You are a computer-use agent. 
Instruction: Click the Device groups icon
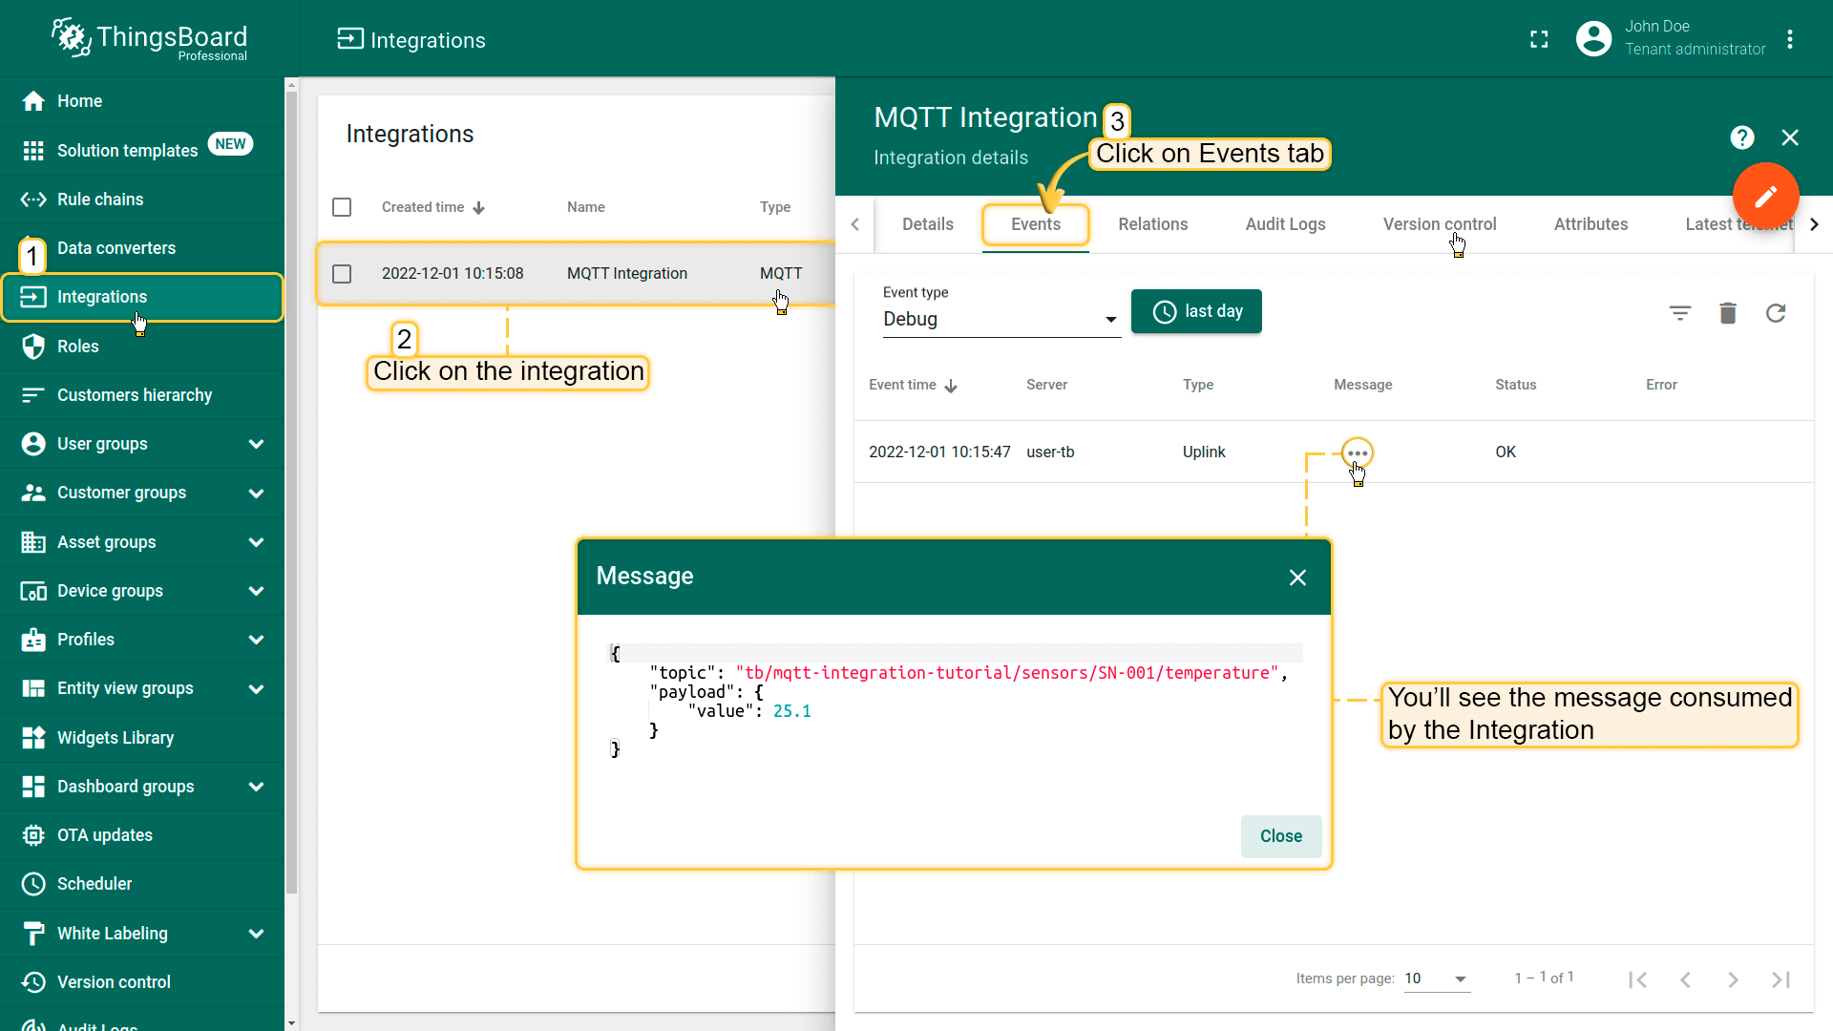33,591
